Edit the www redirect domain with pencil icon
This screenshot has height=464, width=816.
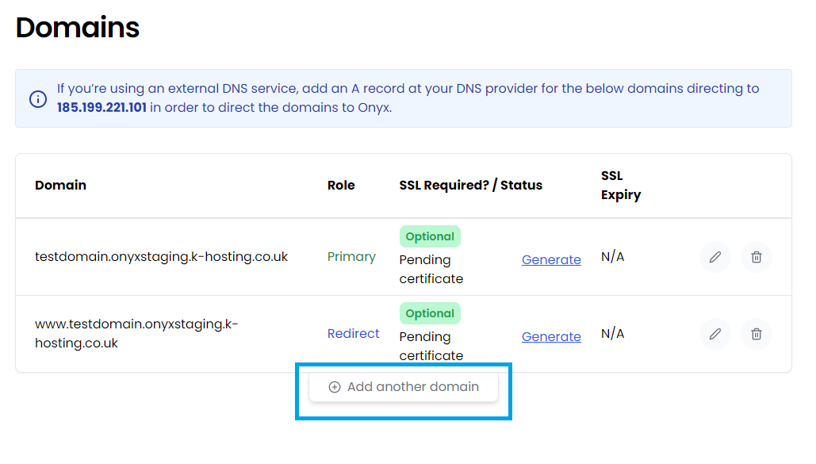[x=715, y=334]
